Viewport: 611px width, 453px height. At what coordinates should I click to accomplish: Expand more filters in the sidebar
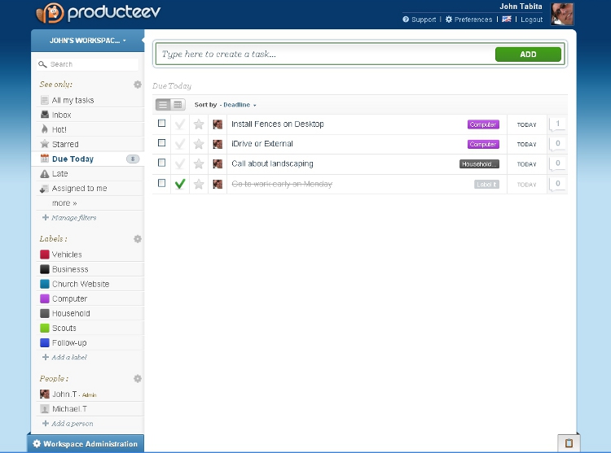[x=64, y=203]
